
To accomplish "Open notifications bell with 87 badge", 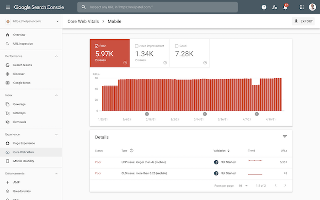I will click(285, 7).
